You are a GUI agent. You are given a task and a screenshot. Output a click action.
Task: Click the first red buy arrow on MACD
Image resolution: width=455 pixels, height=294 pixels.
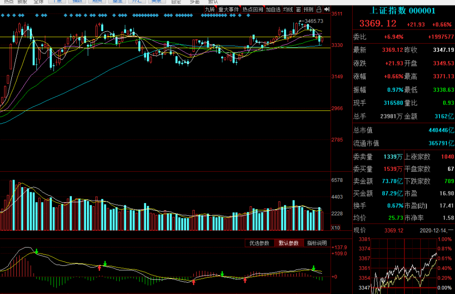point(99,268)
